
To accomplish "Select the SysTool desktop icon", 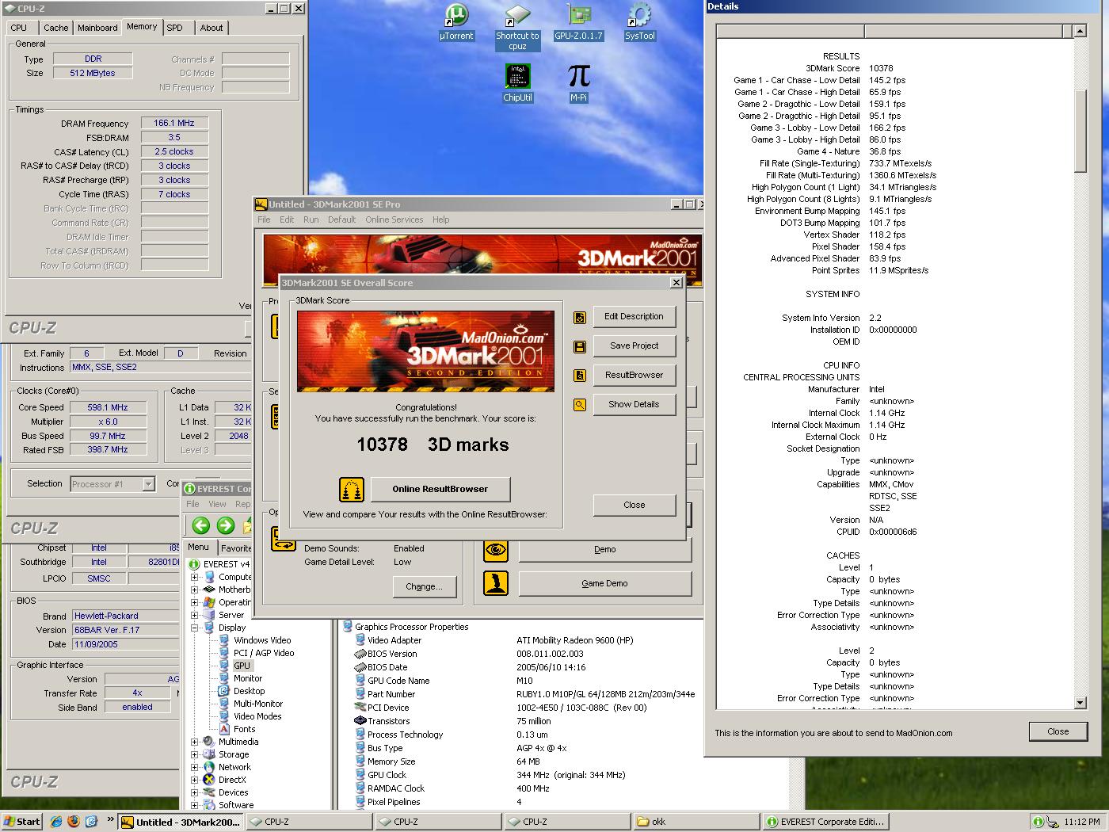I will (x=639, y=21).
